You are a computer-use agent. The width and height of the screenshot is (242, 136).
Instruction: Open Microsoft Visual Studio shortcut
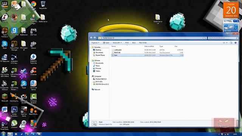(5, 125)
